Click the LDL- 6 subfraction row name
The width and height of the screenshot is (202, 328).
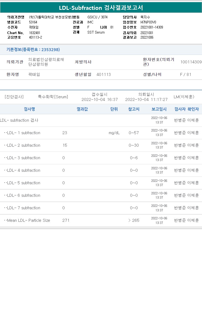[x=22, y=195]
